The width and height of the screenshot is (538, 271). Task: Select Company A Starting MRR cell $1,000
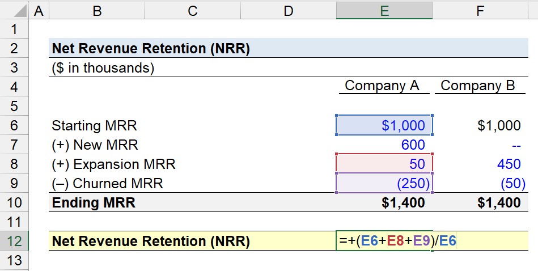(x=384, y=125)
